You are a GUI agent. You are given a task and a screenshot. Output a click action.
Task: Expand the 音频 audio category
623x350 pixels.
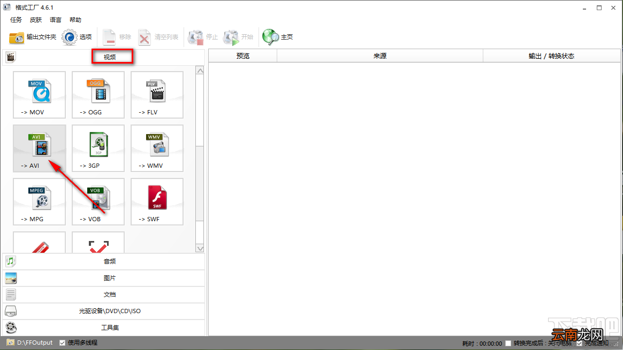pyautogui.click(x=104, y=261)
